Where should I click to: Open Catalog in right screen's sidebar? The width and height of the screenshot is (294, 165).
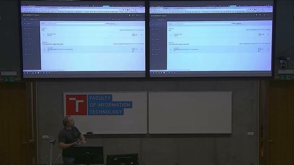click(155, 55)
